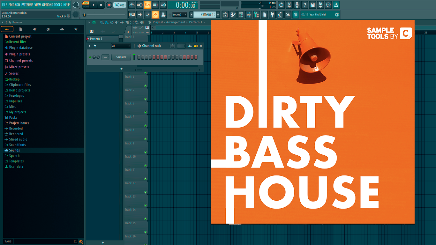Viewport: 436px width, 245px height.
Task: Toggle the Playlist magnet snap button
Action: [x=94, y=22]
